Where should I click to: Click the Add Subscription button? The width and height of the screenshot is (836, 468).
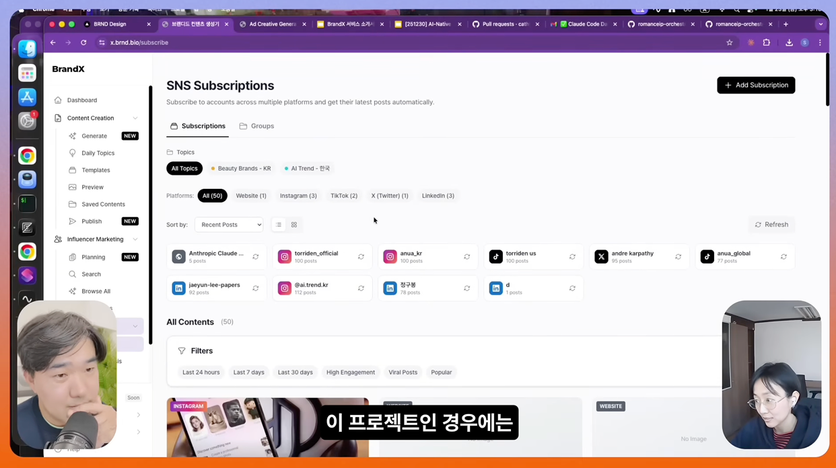756,85
